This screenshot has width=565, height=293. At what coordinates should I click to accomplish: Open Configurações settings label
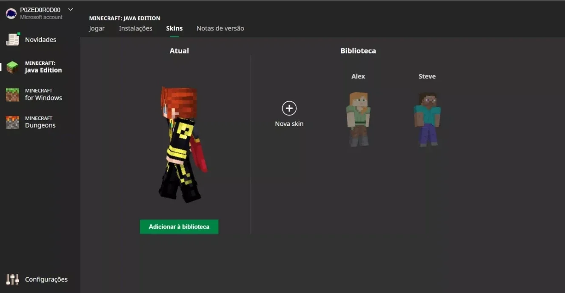pos(46,279)
